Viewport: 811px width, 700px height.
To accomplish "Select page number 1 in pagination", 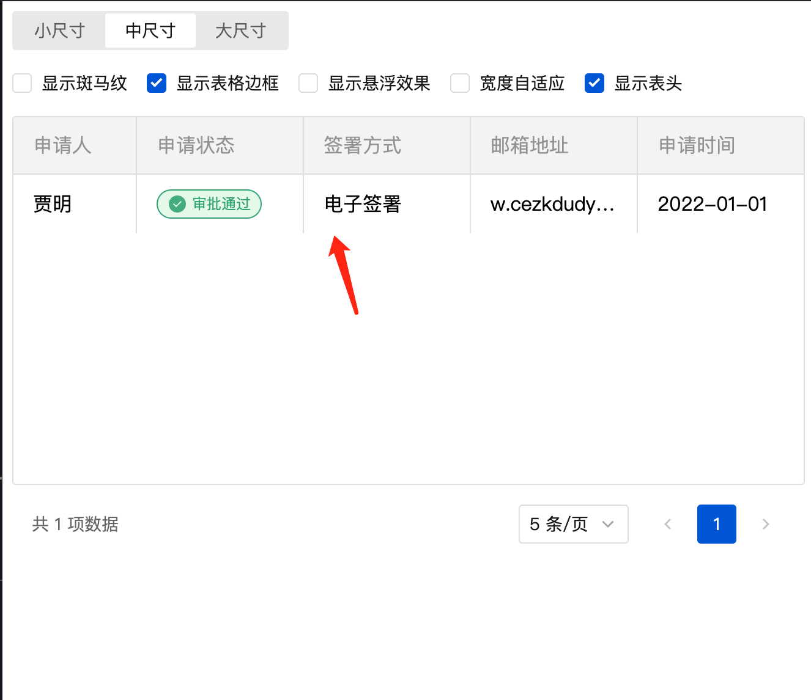I will point(716,524).
